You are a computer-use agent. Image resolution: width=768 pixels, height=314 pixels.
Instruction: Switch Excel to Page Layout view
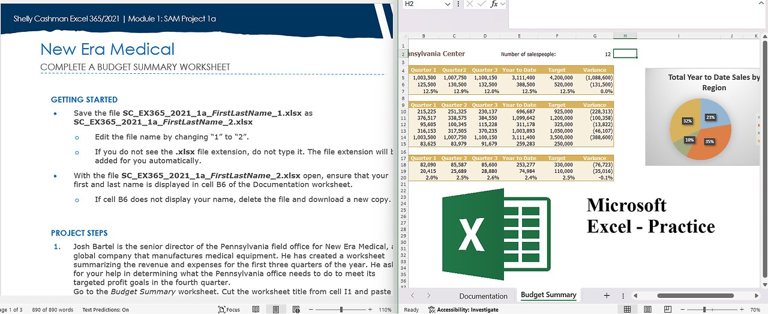coord(647,309)
